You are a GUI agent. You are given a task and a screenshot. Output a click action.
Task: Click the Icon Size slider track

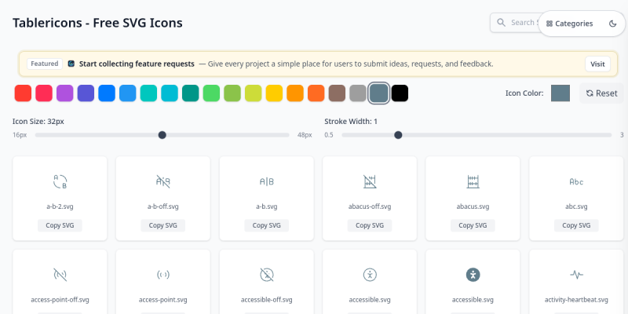click(x=162, y=135)
